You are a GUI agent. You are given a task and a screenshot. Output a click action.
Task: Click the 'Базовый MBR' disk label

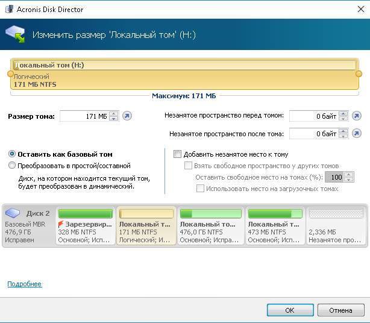(25, 224)
